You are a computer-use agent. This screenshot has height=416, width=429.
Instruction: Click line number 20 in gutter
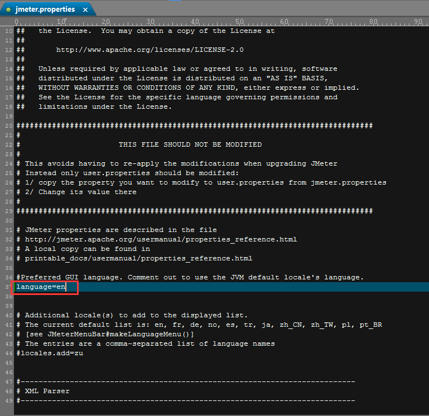coord(9,126)
